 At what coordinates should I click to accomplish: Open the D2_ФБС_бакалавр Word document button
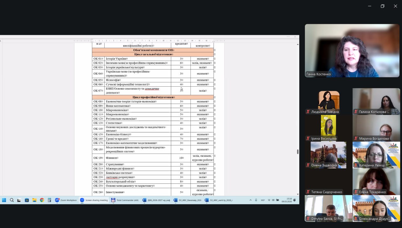point(187,200)
